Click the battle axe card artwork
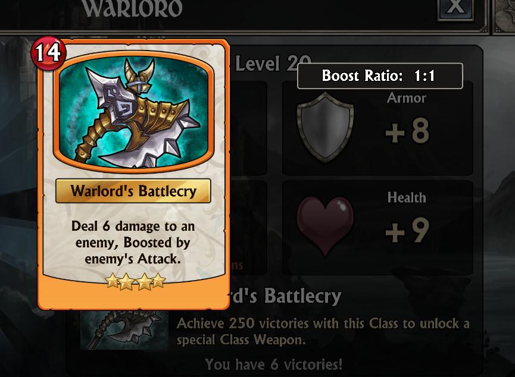 pyautogui.click(x=134, y=111)
